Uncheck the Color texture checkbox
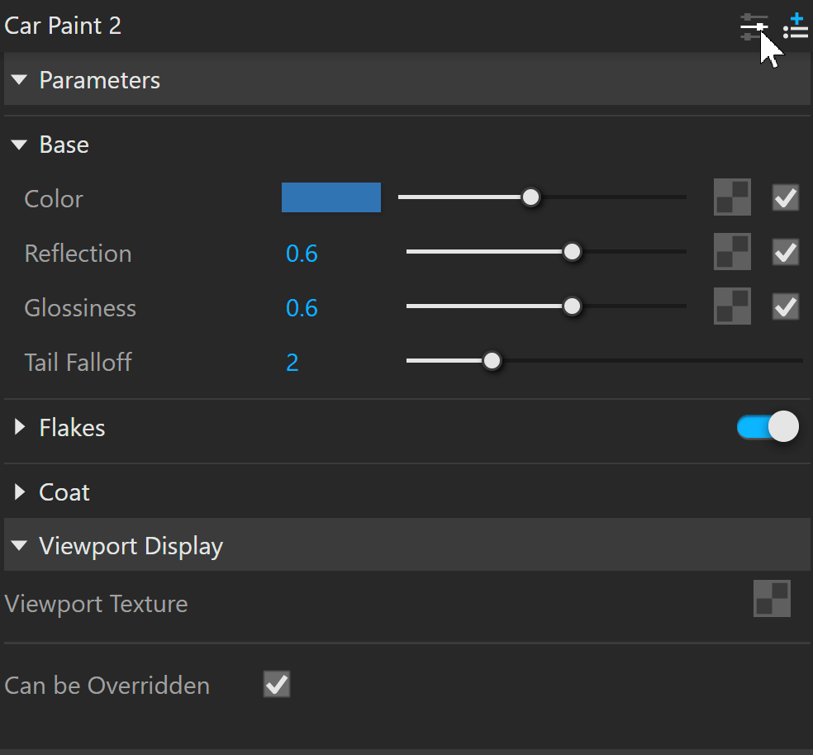Screen dimensions: 813x755 point(786,197)
